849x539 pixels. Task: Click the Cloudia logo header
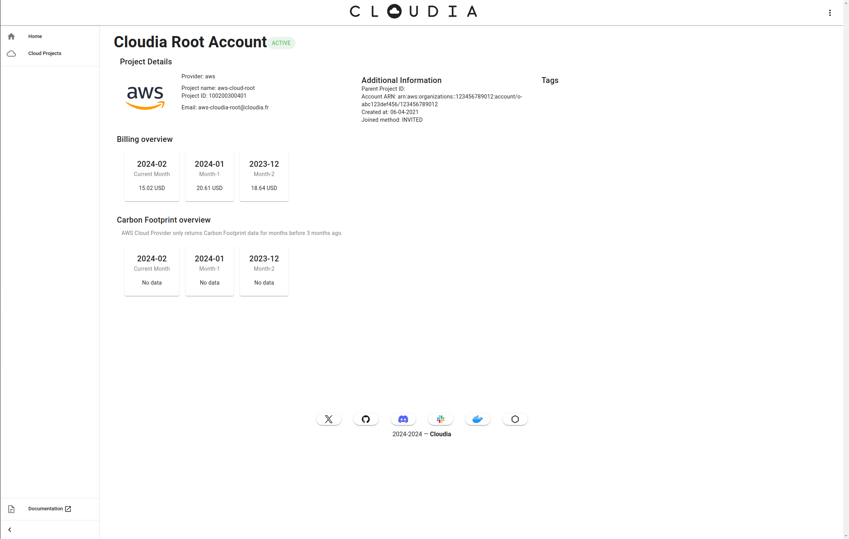coord(413,12)
